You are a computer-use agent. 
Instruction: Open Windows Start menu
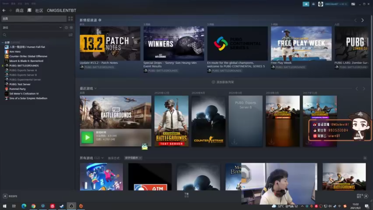click(x=5, y=206)
